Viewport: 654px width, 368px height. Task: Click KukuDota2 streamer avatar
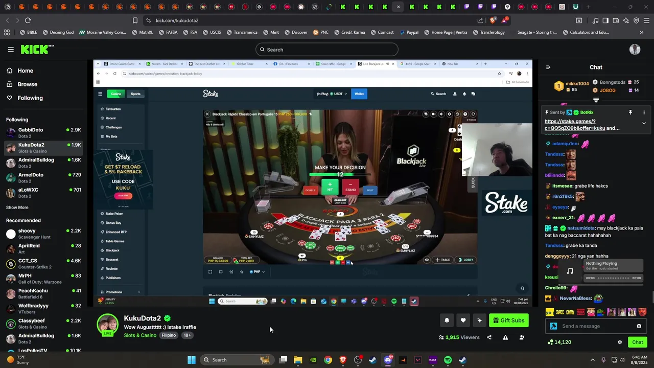point(108,325)
